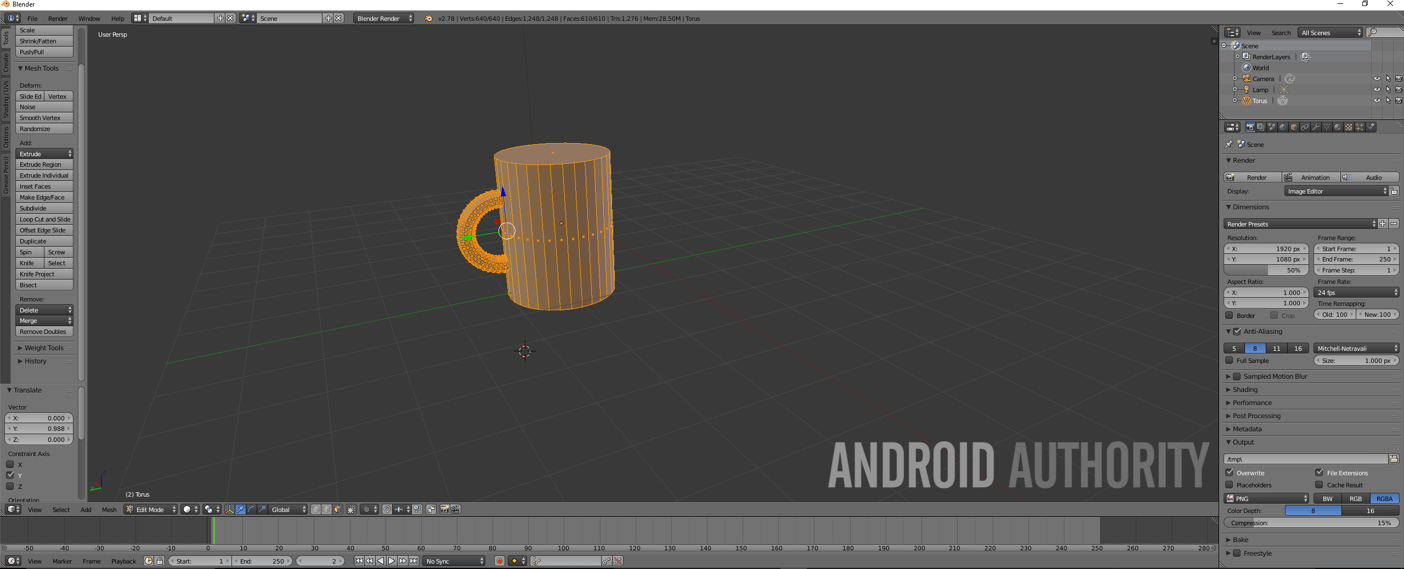Open the Modifiers tab (wrench icon)

[1316, 127]
